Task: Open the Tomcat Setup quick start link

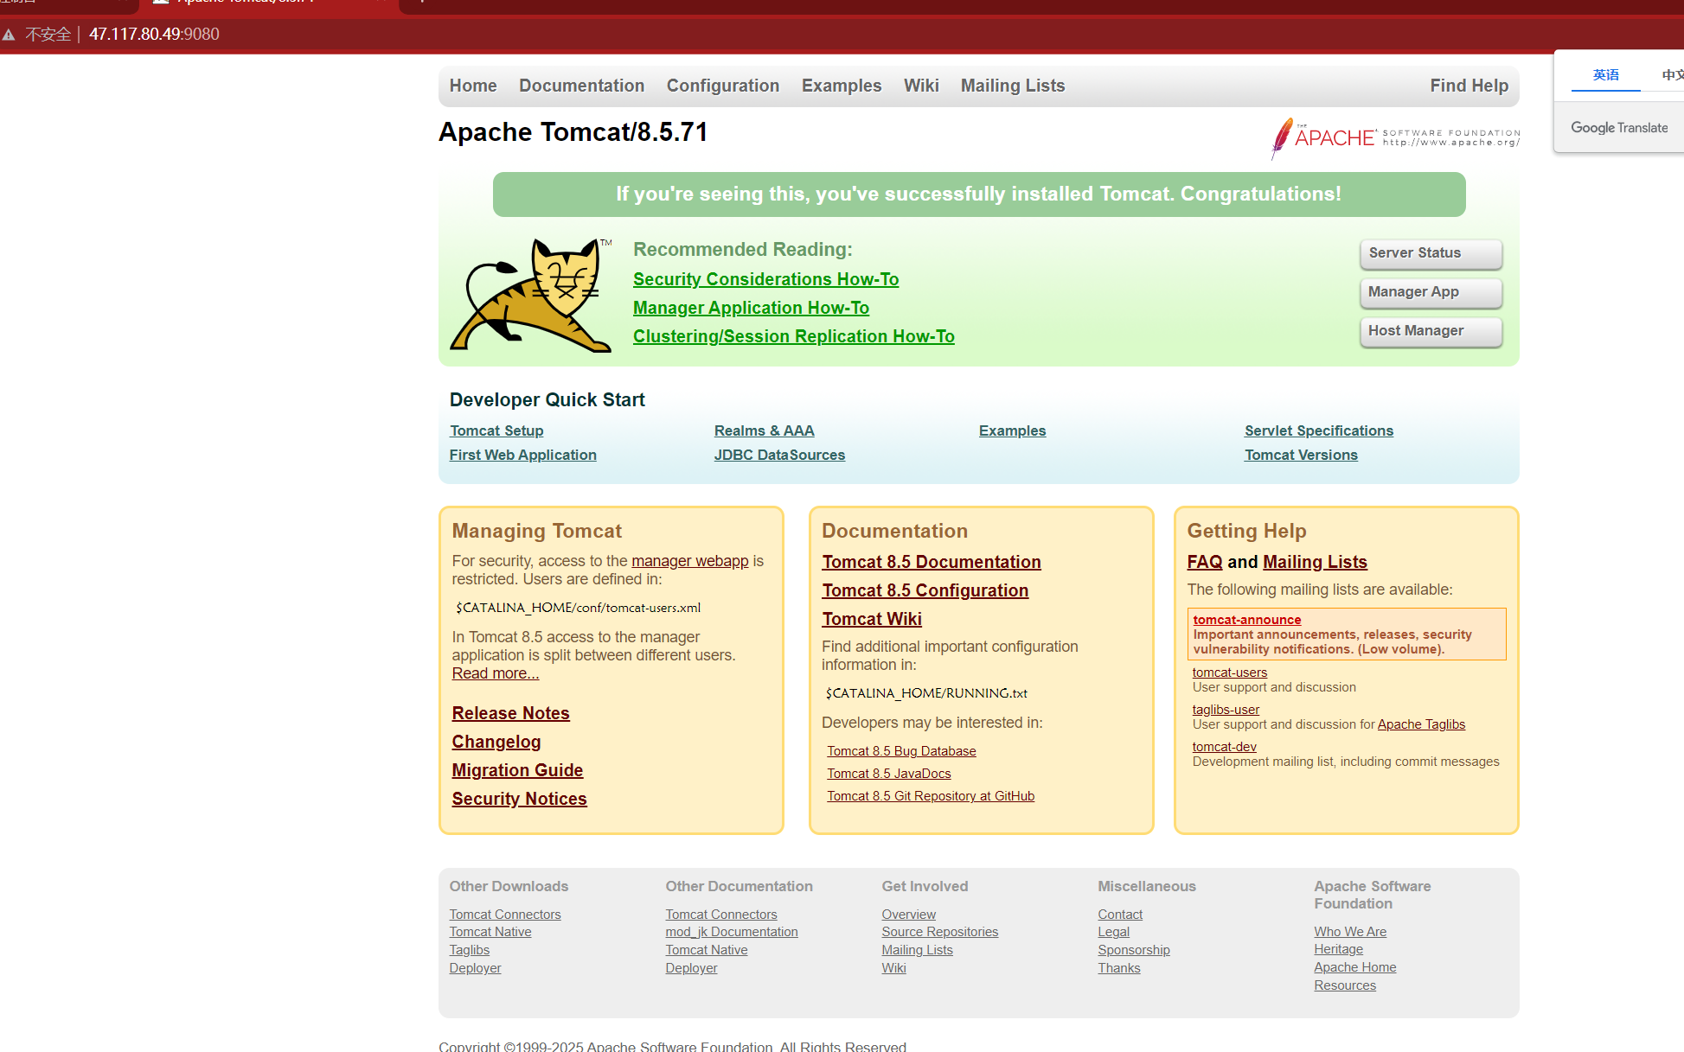Action: 496,430
